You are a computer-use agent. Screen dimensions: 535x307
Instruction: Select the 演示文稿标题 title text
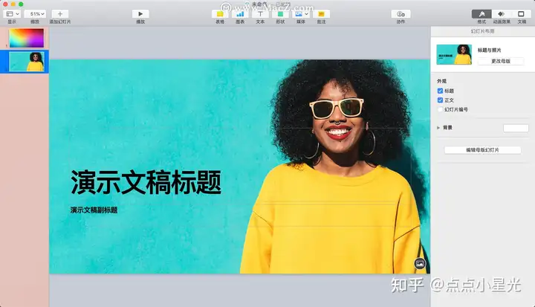tap(146, 182)
